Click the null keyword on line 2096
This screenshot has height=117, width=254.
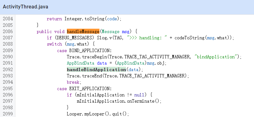(139, 95)
